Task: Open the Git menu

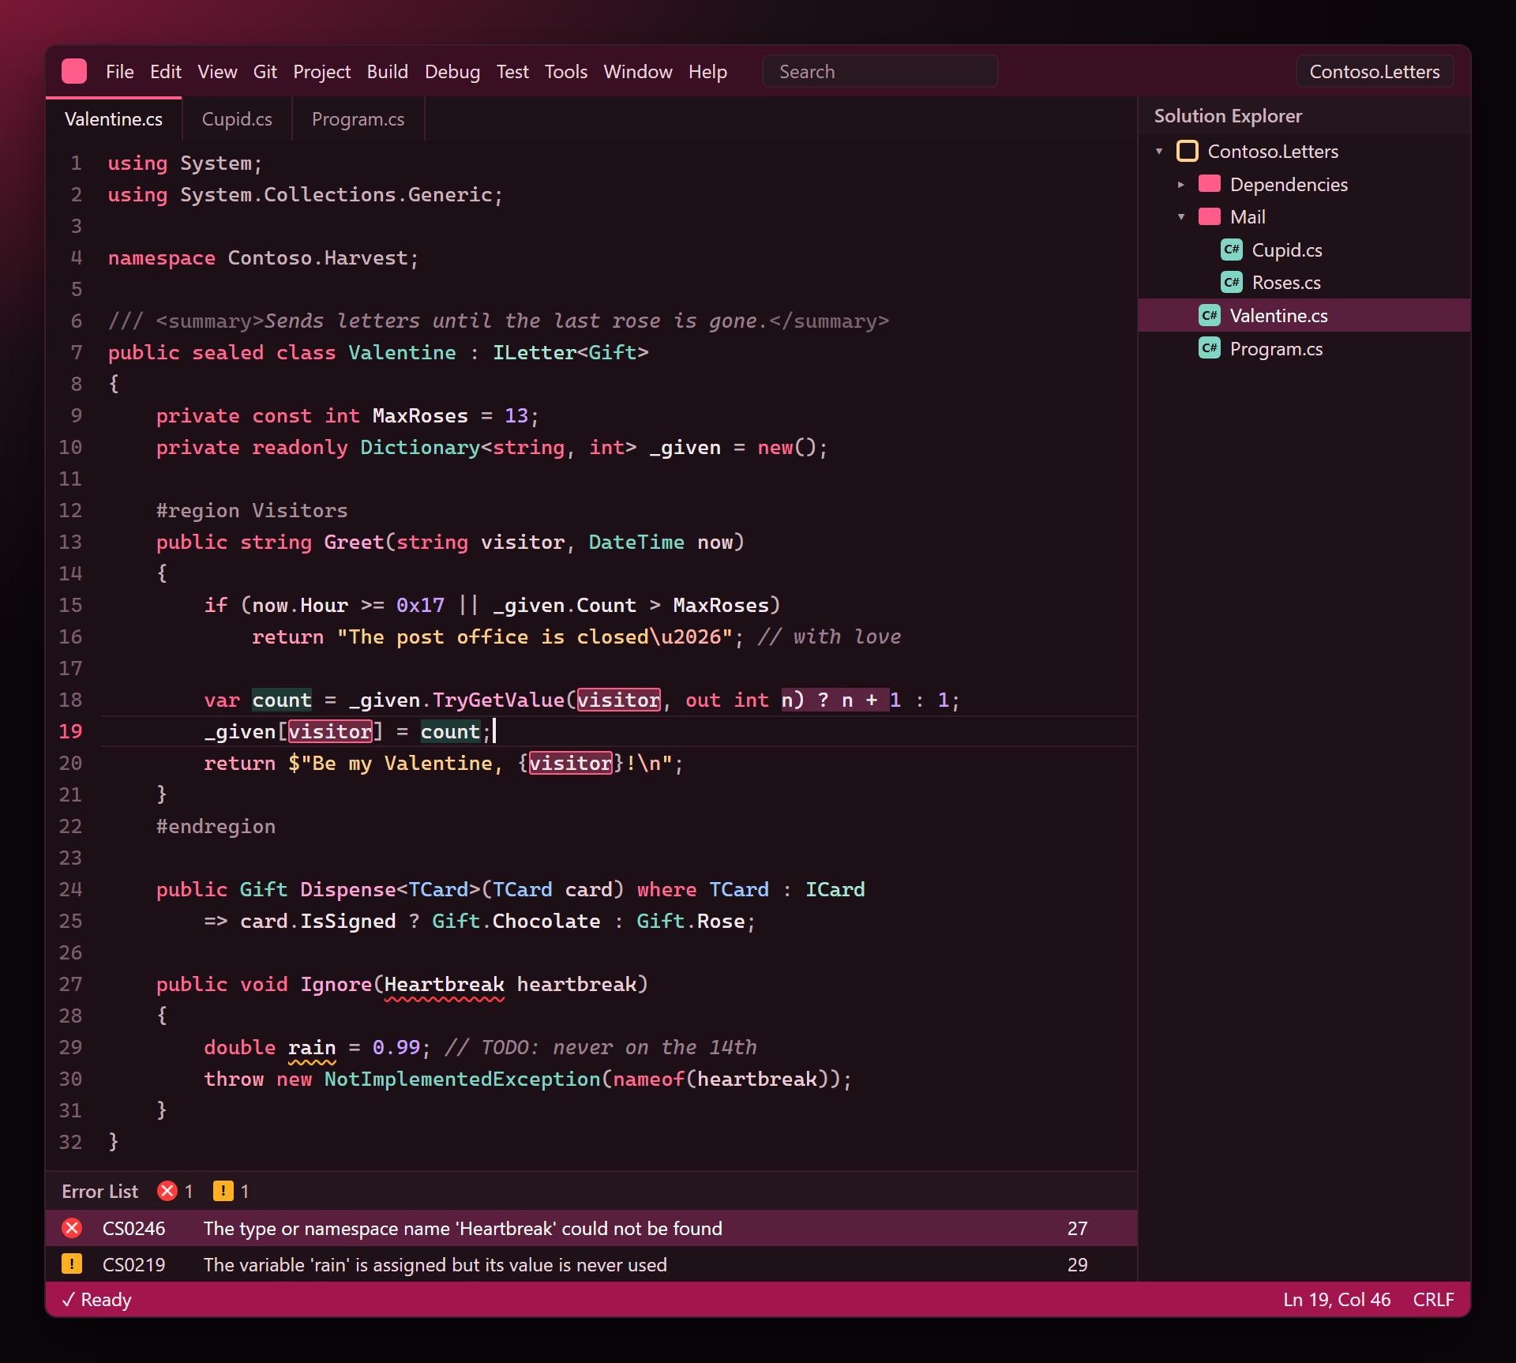Action: tap(265, 72)
